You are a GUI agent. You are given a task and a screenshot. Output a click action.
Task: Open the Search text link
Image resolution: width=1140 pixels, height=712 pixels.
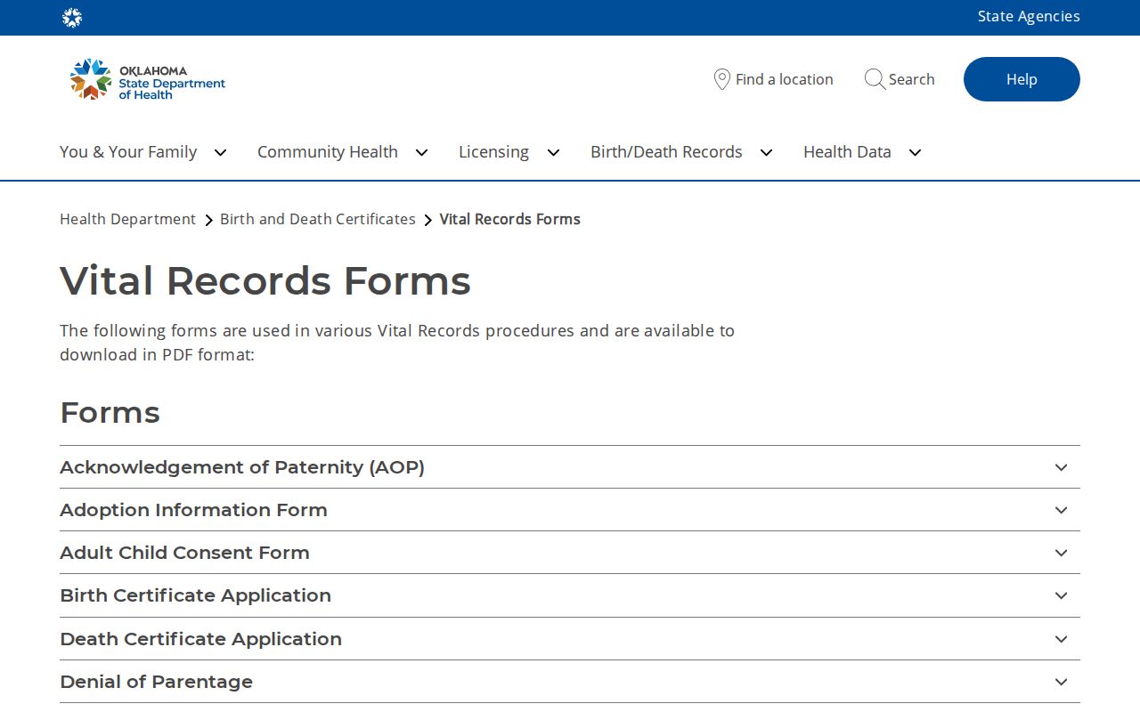[912, 79]
